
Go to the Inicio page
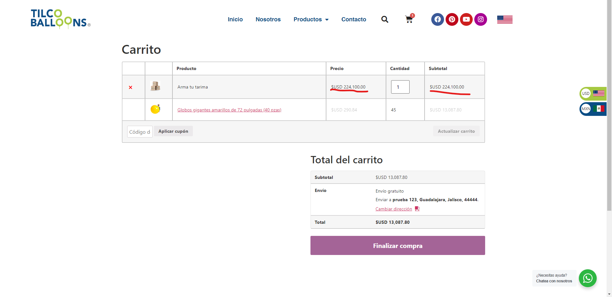tap(235, 19)
